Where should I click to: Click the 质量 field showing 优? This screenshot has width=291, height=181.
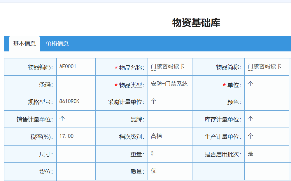(x=170, y=171)
